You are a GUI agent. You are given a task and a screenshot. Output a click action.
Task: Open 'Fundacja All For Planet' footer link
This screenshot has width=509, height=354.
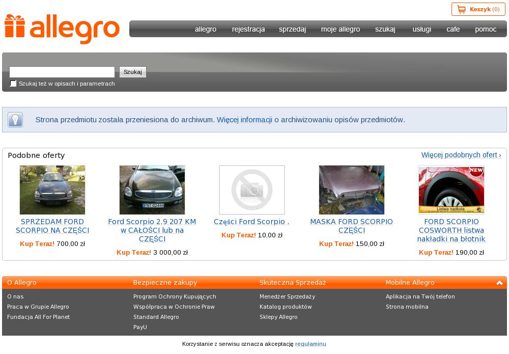coord(38,317)
